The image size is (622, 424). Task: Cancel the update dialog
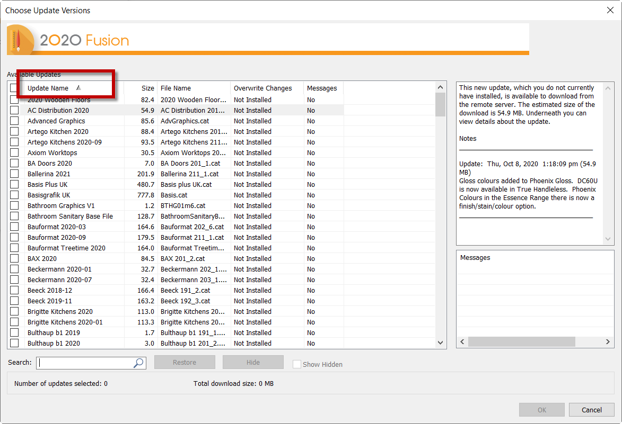click(x=591, y=410)
